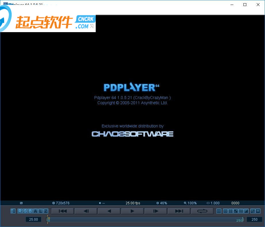Toggle the R red channel button
This screenshot has width=265, height=227.
click(x=20, y=211)
